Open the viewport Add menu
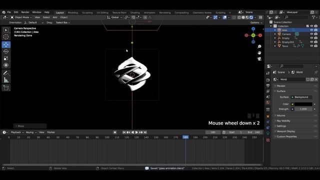This screenshot has width=320, height=180. (x=55, y=17)
